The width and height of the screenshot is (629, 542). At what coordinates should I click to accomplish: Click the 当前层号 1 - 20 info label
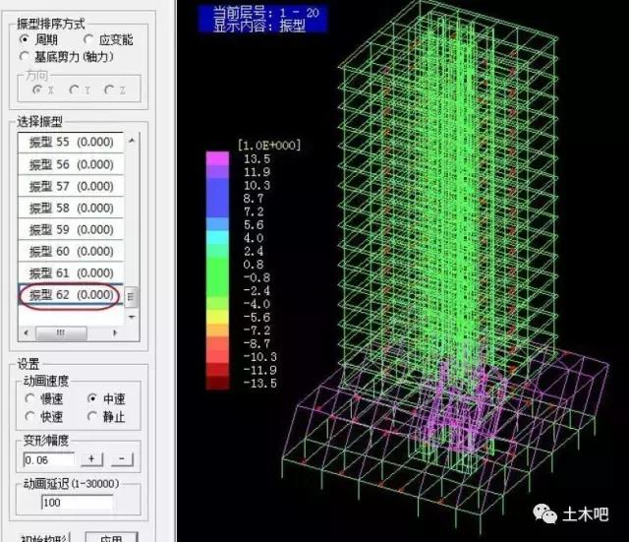[x=266, y=13]
